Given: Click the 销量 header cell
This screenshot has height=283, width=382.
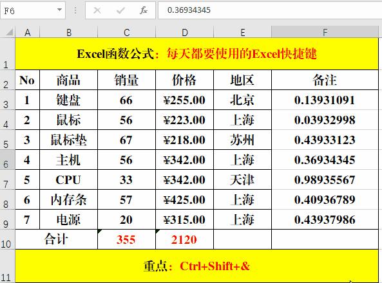Looking at the screenshot, I should [x=126, y=80].
